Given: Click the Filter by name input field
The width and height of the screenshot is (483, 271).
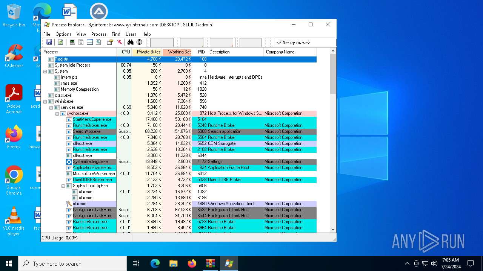Looking at the screenshot, I should 305,43.
